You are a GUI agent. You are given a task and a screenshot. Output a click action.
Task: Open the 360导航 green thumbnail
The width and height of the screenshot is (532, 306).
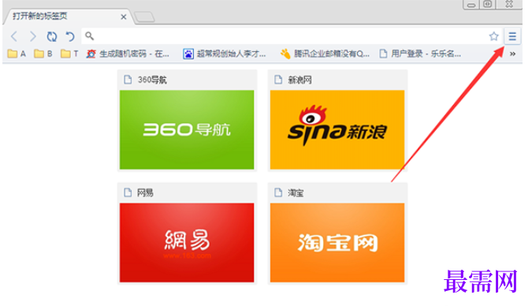(187, 129)
